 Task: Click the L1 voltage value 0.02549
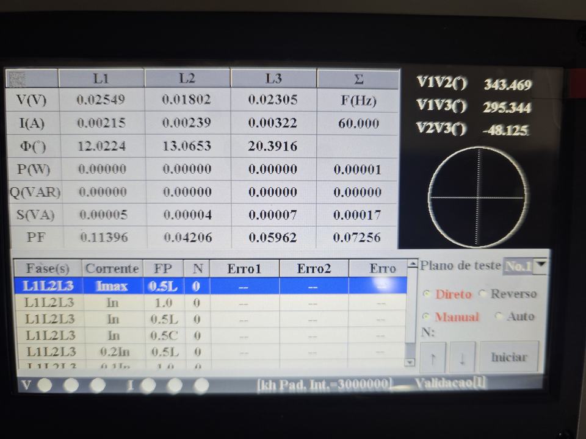[x=101, y=99]
